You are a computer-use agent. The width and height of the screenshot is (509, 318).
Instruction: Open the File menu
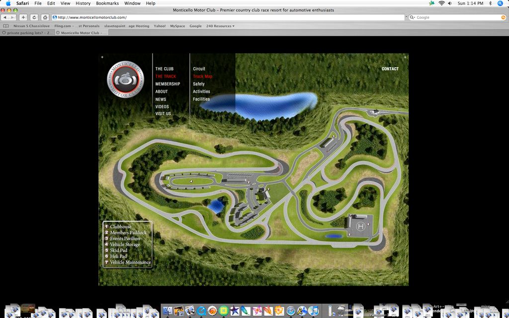(38, 3)
